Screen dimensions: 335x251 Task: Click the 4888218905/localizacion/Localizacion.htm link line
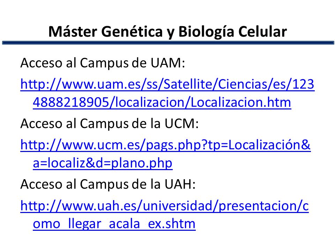[162, 102]
